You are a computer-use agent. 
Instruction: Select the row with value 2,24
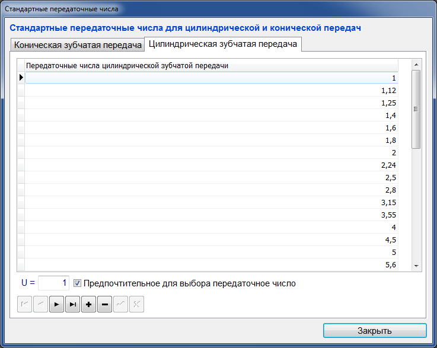tap(211, 165)
